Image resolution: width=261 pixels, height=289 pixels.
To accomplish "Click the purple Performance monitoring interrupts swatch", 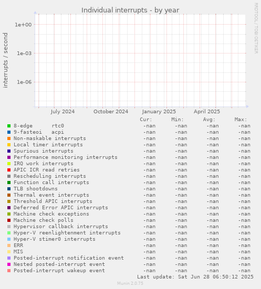I will 9,157.
